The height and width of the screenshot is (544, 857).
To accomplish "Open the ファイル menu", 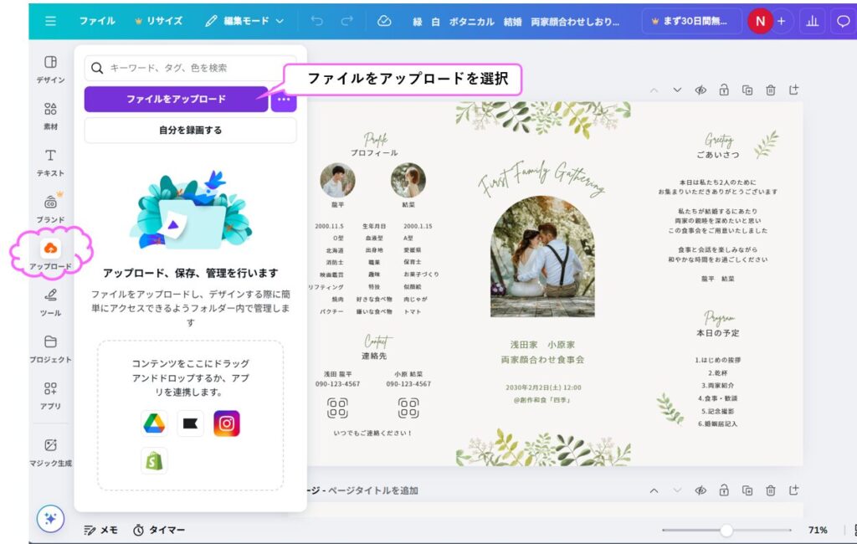I will [97, 21].
